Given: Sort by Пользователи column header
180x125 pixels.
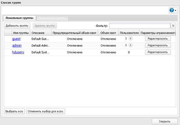Looking at the screenshot, I should 129,33.
